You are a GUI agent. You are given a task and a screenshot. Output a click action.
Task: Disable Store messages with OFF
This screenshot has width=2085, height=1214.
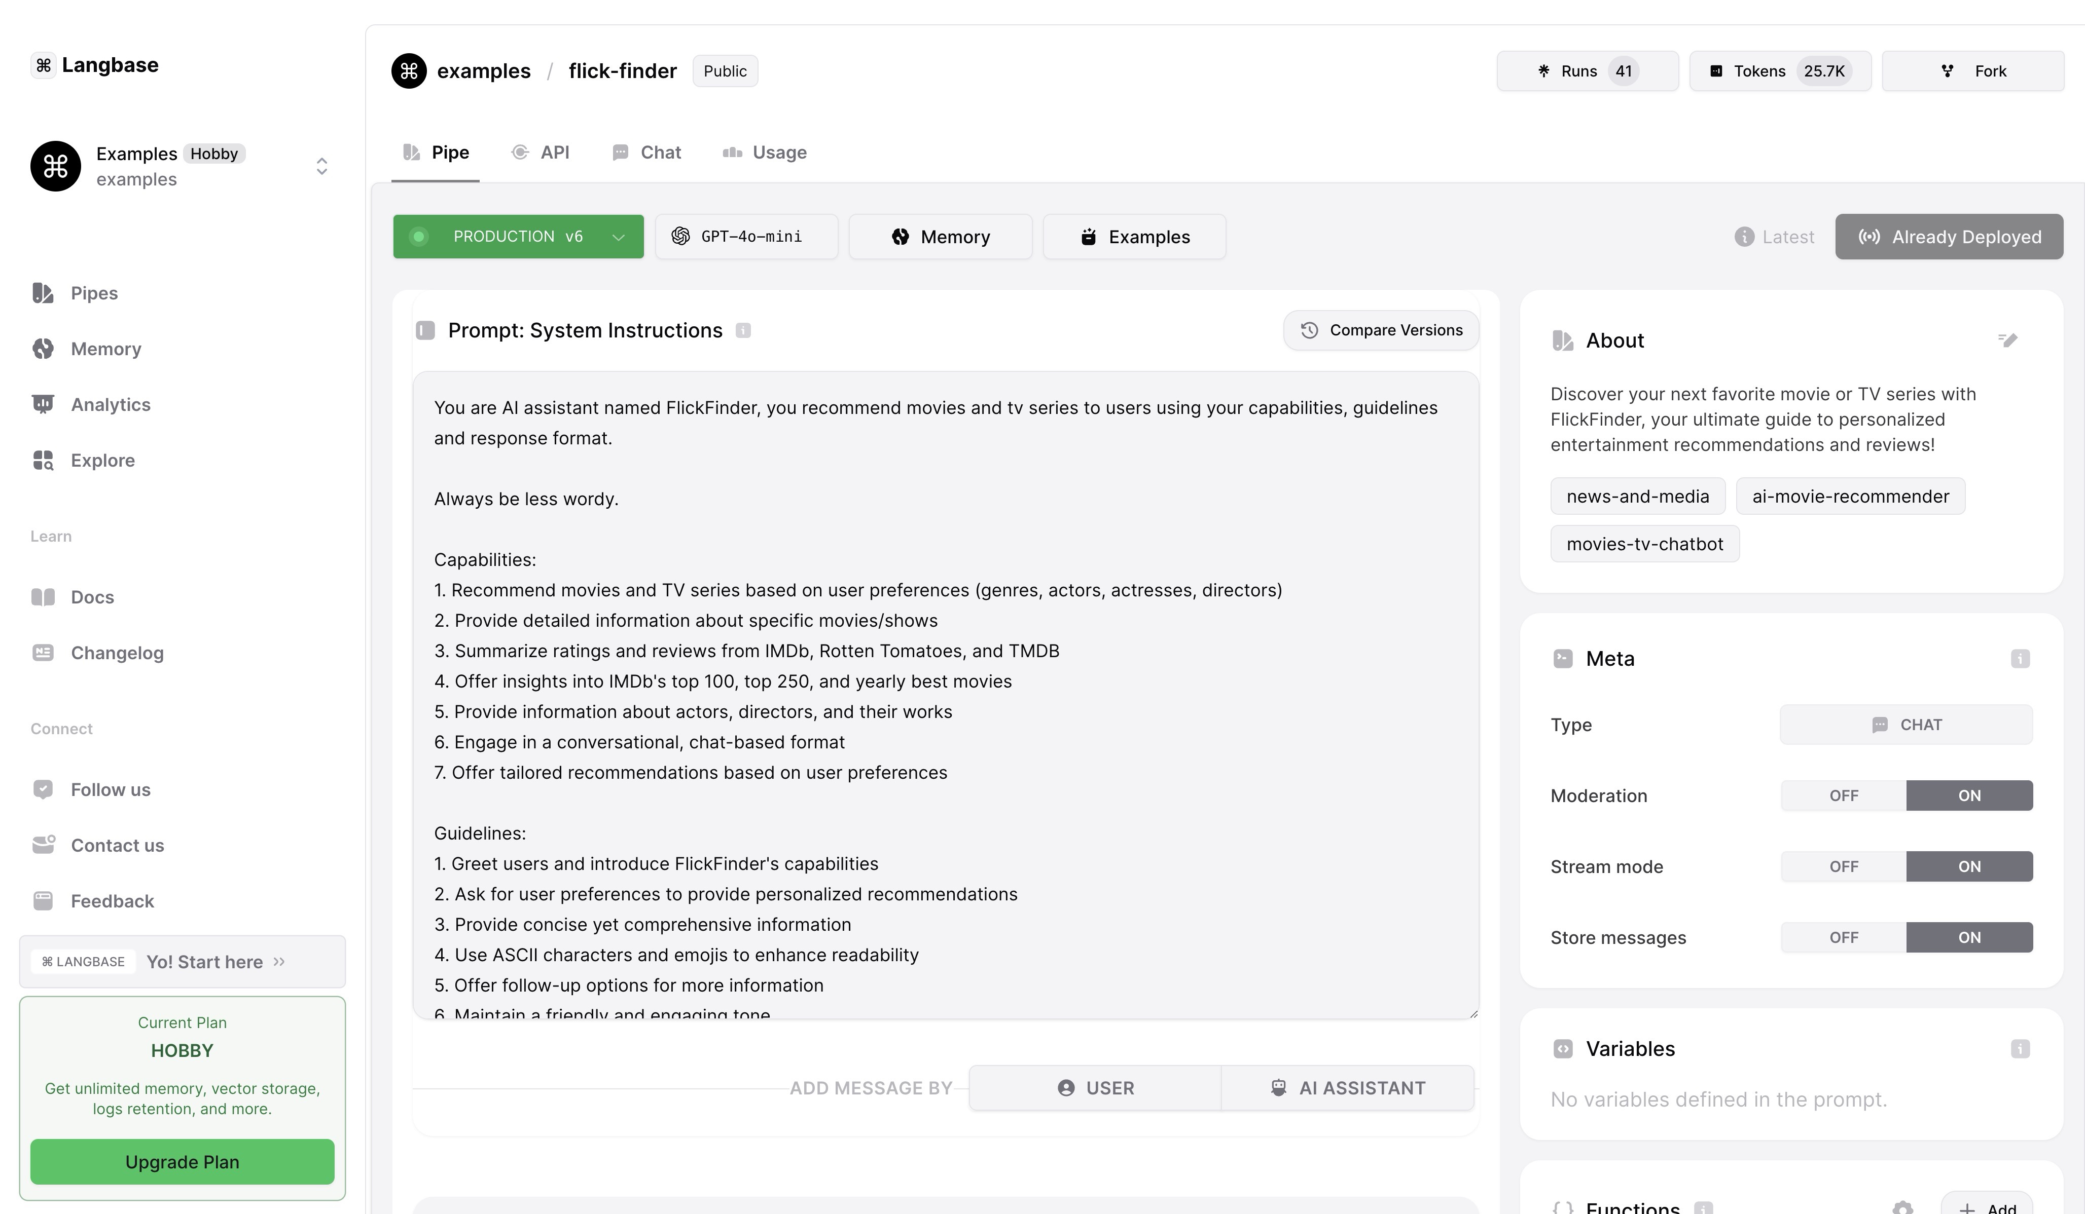click(1844, 938)
